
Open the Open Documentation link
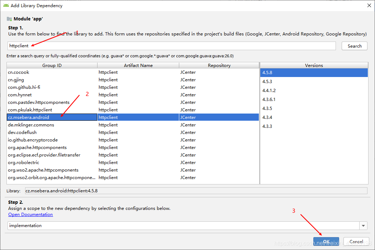pyautogui.click(x=30, y=215)
